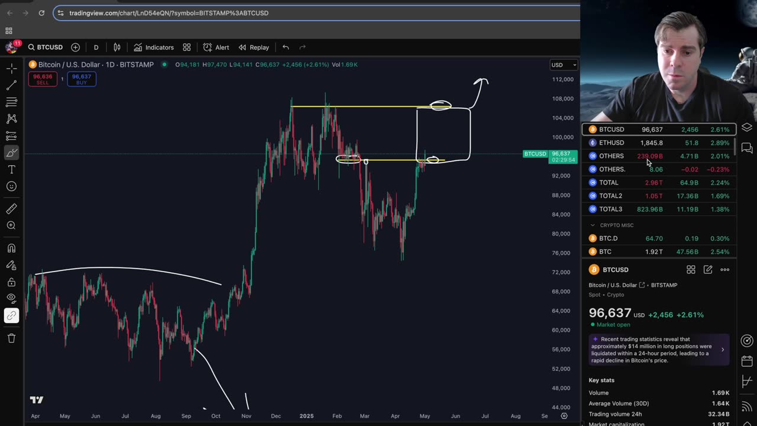Select BTC.D row in watchlist

[x=659, y=238]
